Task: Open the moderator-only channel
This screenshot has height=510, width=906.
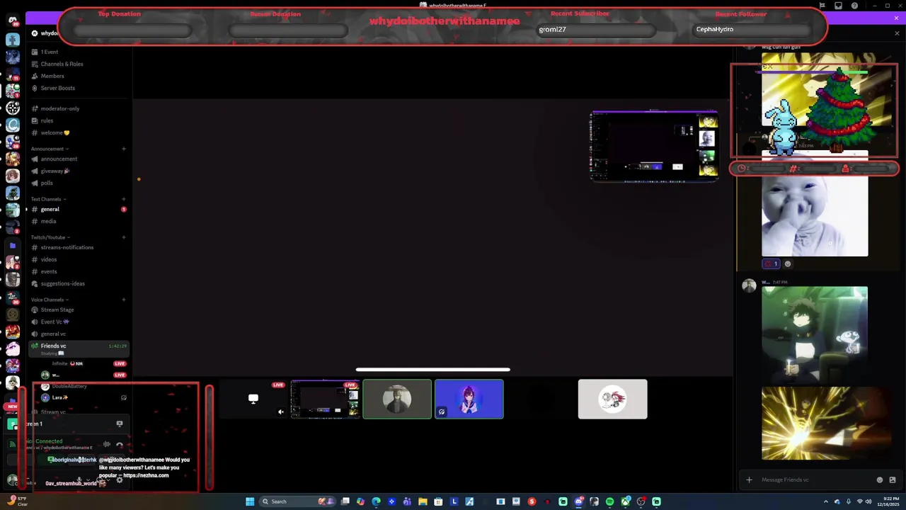Action: (x=59, y=108)
